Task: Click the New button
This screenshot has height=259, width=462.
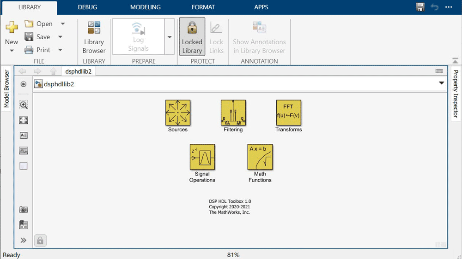Action: (x=12, y=32)
